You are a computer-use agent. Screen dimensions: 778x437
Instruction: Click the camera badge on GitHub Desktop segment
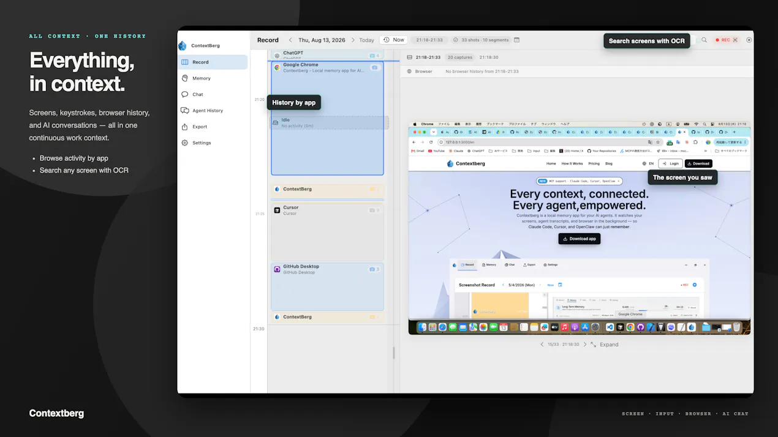pyautogui.click(x=374, y=269)
